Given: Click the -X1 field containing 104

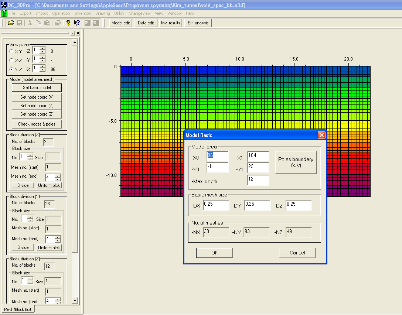Looking at the screenshot, I should click(x=258, y=156).
